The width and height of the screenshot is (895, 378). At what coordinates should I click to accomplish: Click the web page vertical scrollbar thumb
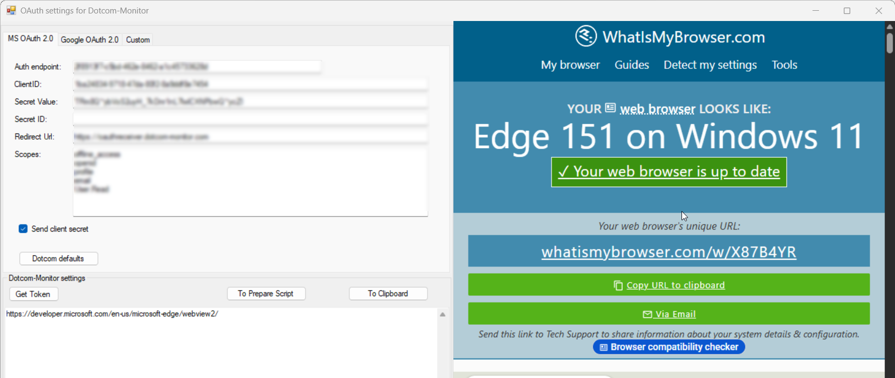pos(890,43)
